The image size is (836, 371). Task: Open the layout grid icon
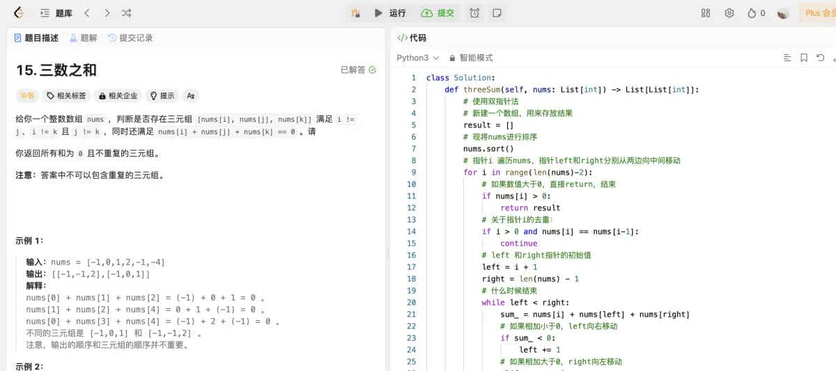point(706,13)
